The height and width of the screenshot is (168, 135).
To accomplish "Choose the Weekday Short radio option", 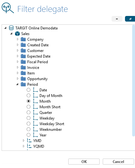I will click(x=29, y=124).
